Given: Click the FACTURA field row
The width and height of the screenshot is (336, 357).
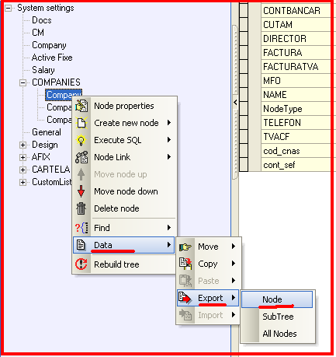Looking at the screenshot, I should [296, 53].
